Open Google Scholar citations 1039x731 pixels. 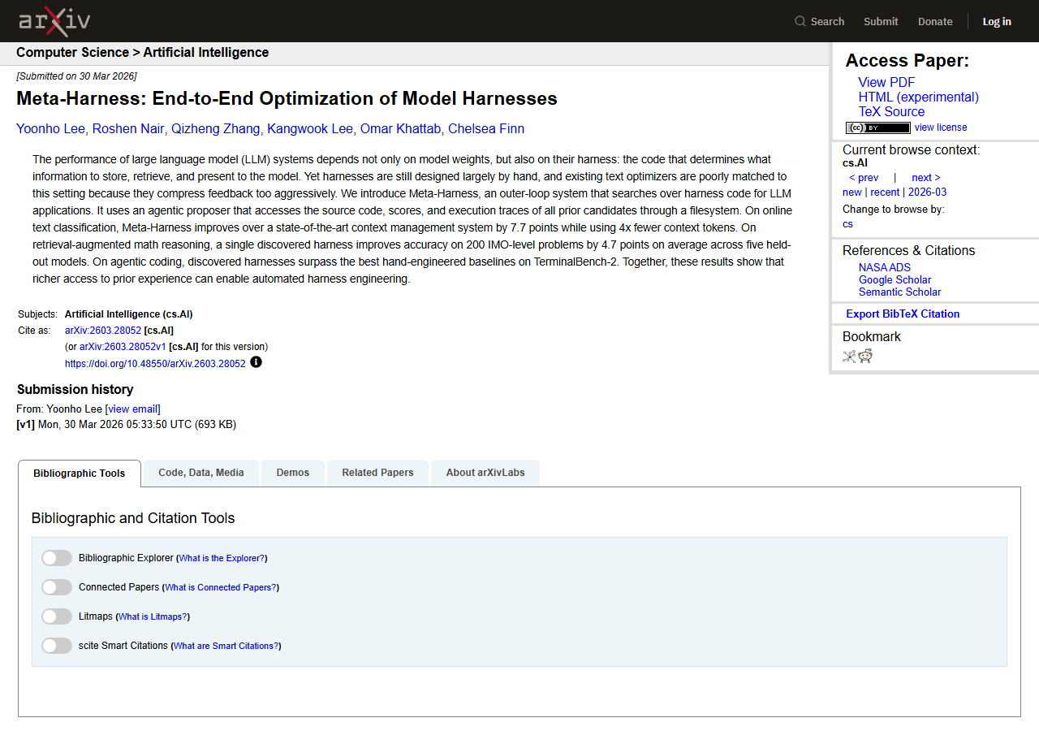pos(895,279)
